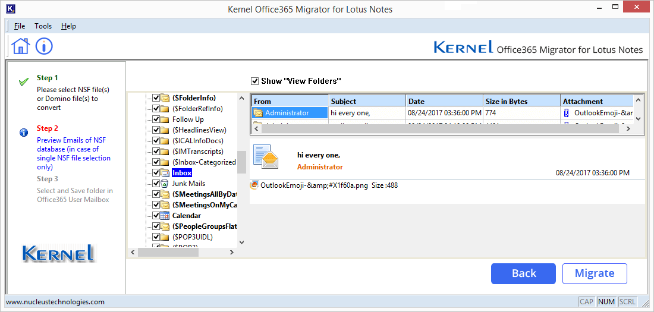Click email list scroll down arrow

[x=637, y=119]
